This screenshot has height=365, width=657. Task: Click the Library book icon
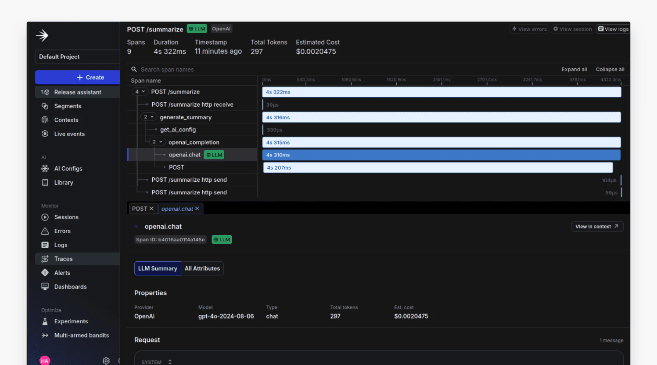(x=45, y=182)
